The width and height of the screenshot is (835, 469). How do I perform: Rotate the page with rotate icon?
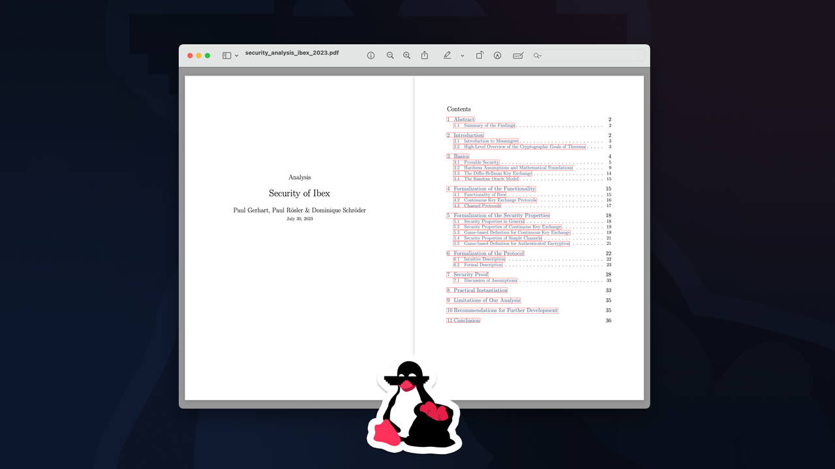[x=479, y=55]
